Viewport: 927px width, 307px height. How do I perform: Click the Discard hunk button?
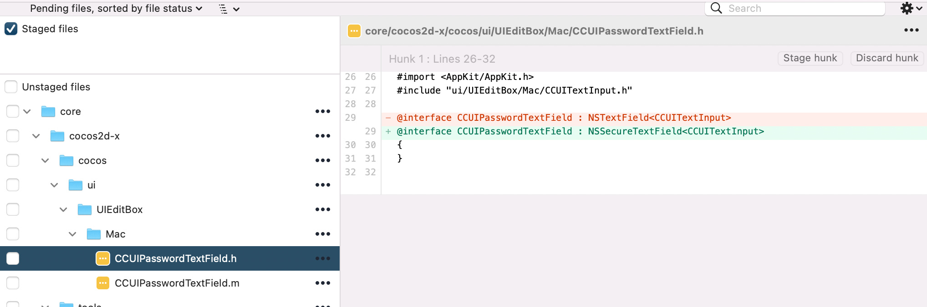(886, 58)
